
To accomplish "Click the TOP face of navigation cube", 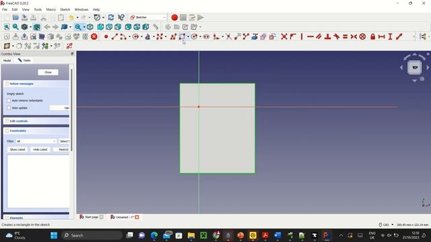I will tap(415, 67).
